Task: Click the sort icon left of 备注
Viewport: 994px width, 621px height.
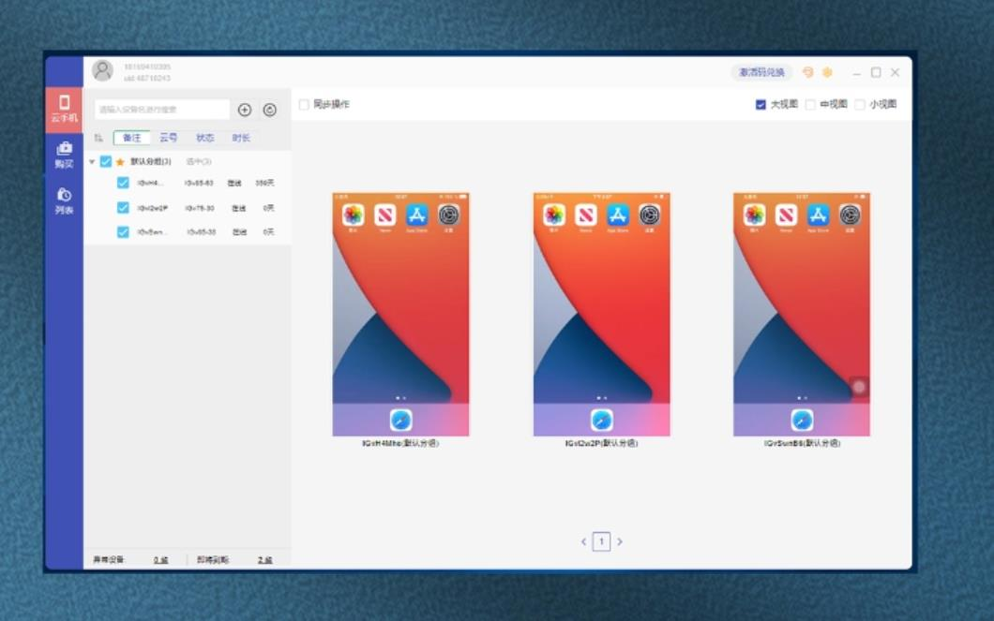Action: coord(98,138)
